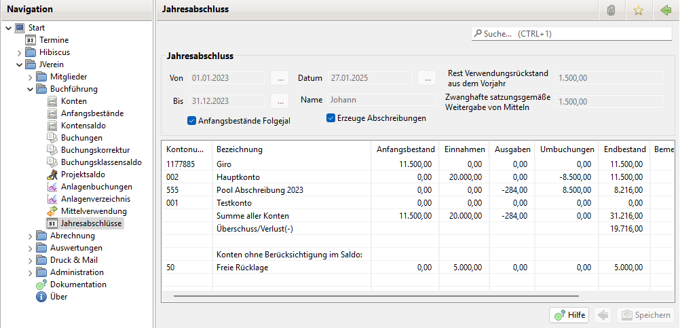
Task: Open Dokumentation in the navigation tree
Action: click(77, 285)
